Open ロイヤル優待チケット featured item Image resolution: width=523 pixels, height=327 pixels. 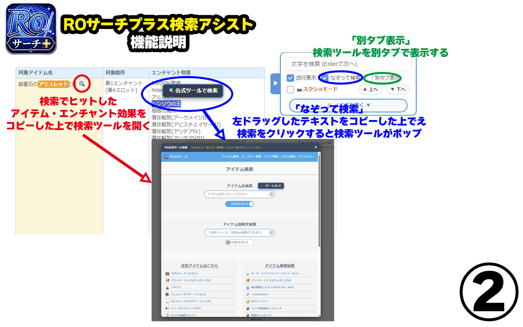[x=183, y=315]
